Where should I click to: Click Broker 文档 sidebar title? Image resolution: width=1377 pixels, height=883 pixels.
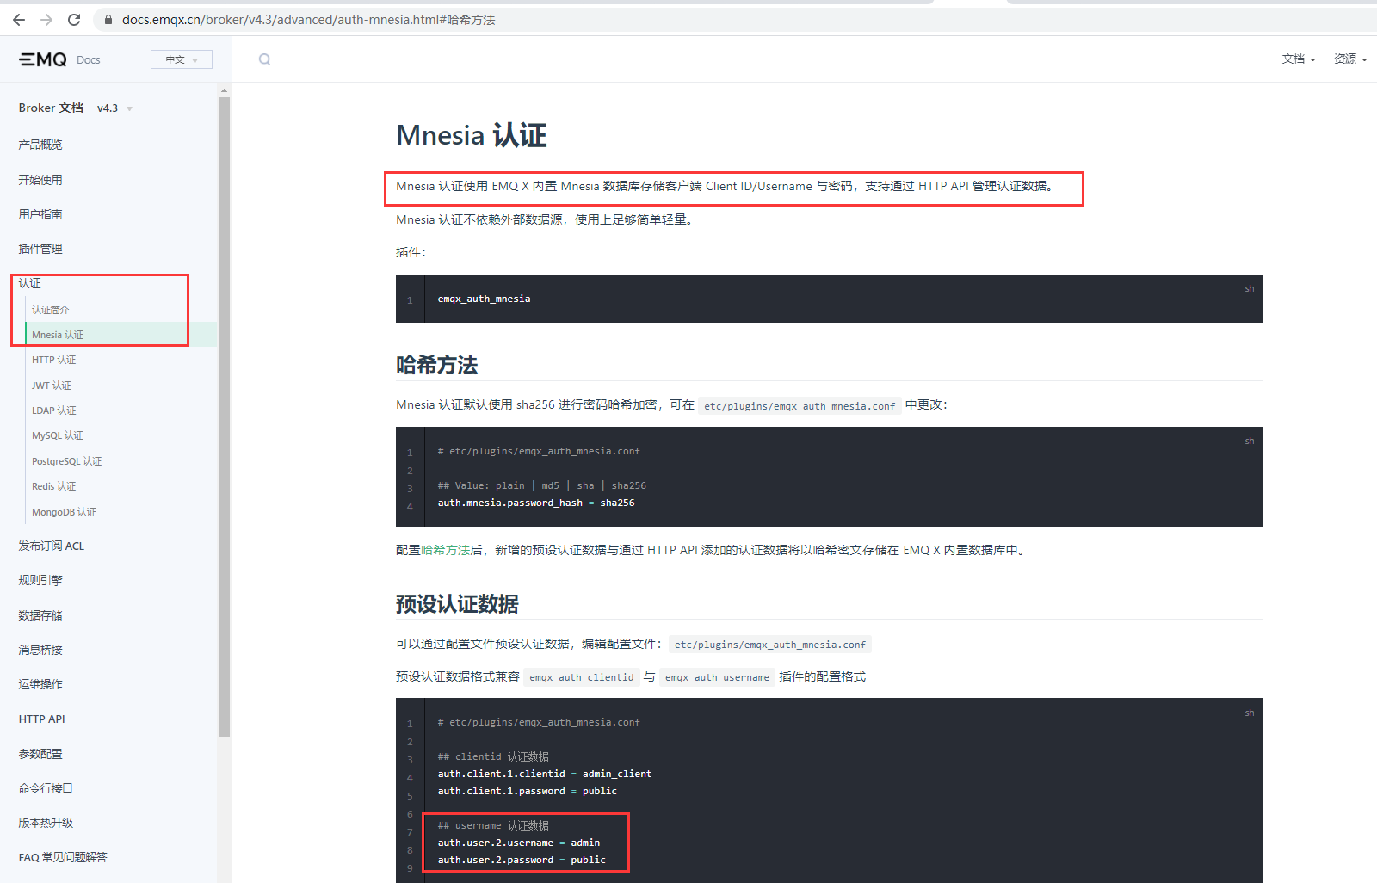[51, 108]
